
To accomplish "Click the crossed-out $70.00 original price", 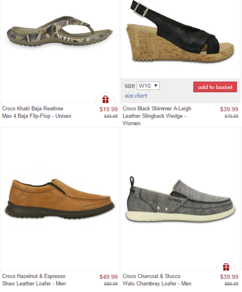I will 231,116.
